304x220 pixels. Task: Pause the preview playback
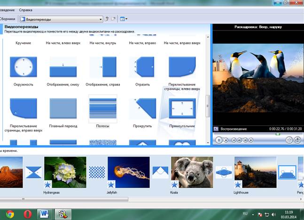tap(219, 140)
